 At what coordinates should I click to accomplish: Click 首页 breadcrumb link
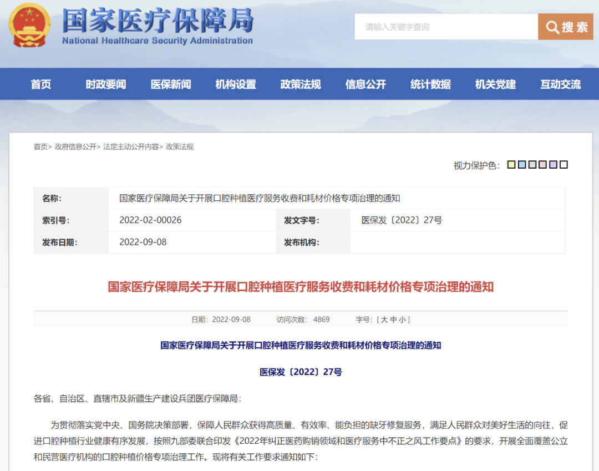pyautogui.click(x=40, y=147)
